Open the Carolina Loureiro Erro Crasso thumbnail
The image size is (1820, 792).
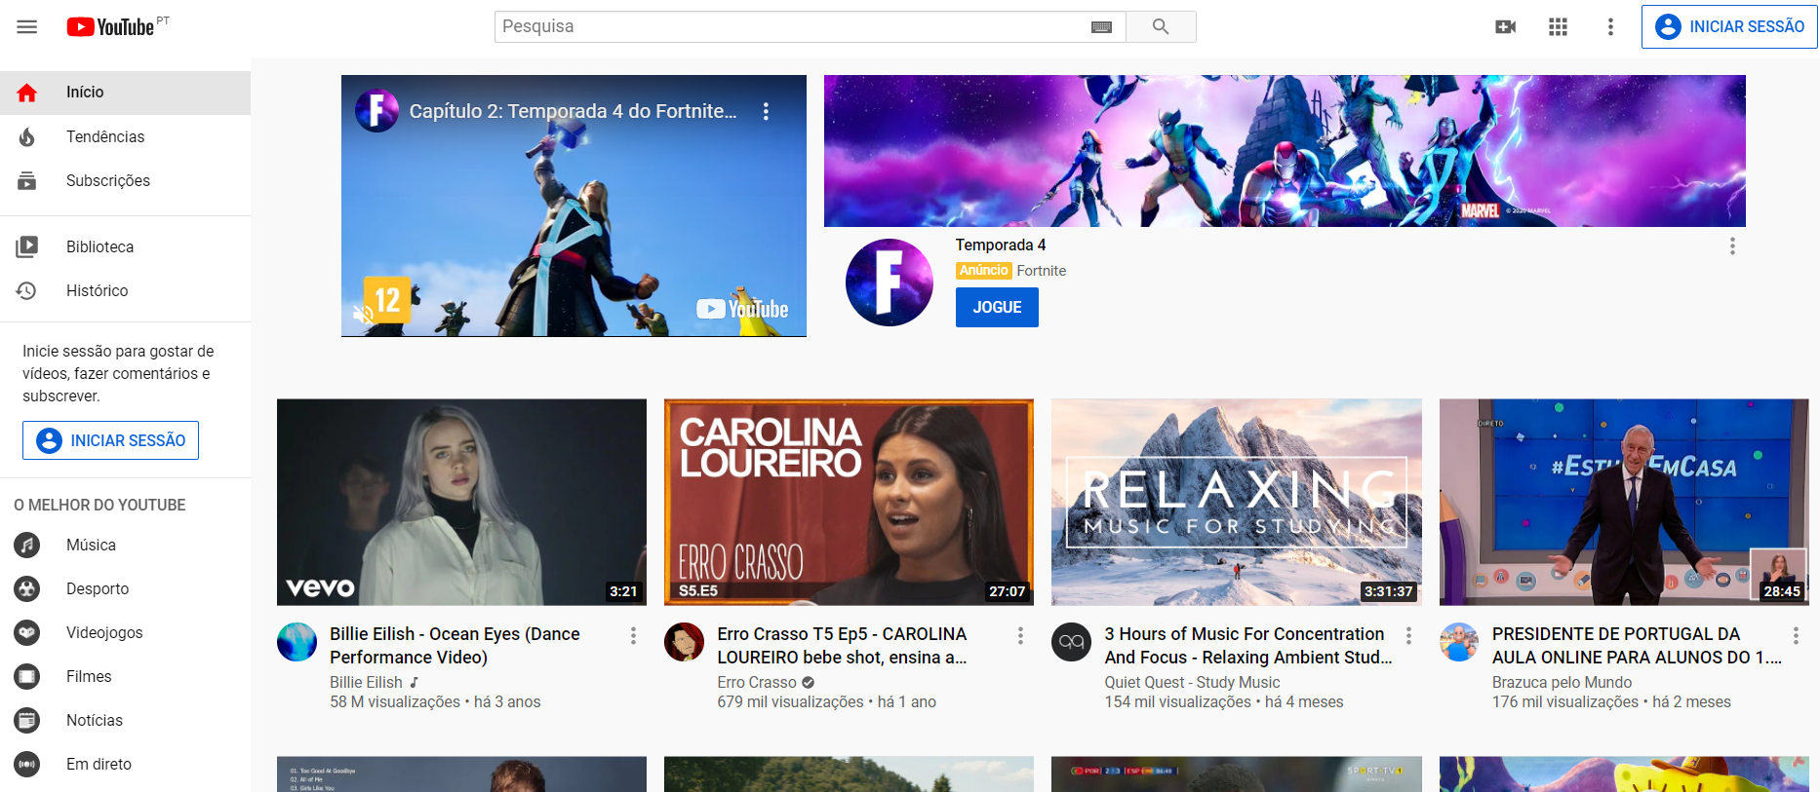(x=849, y=502)
